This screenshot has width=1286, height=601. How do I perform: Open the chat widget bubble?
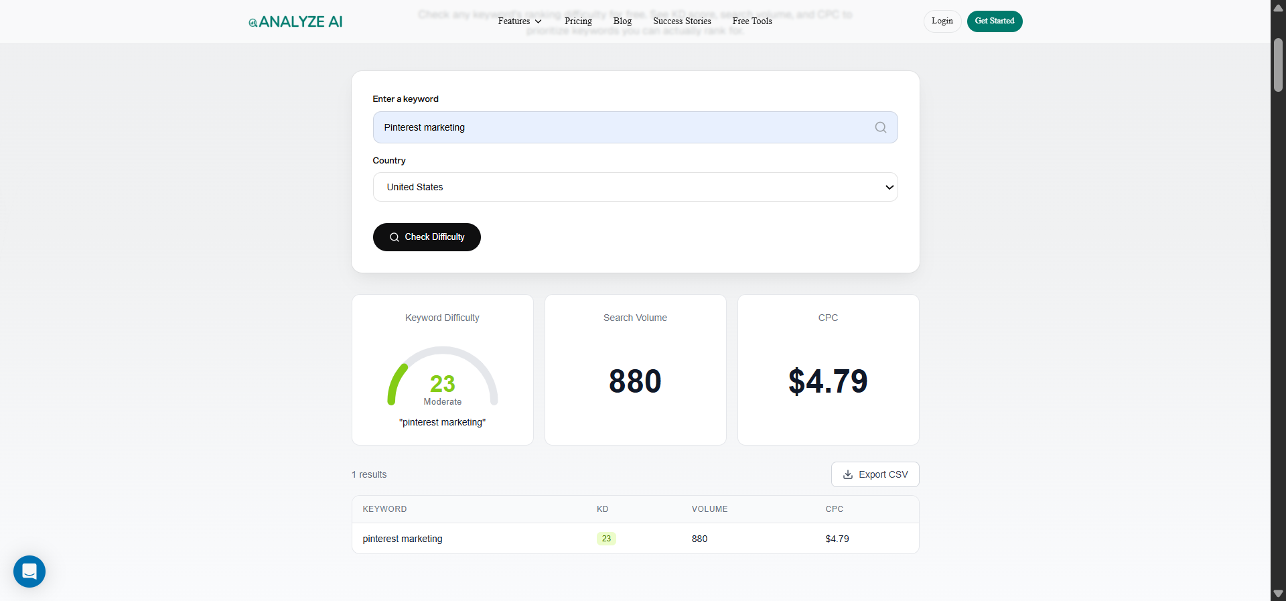(x=29, y=572)
